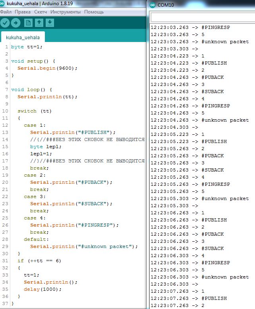Click the 12:23:05.223 #PUBLISH output row

(189, 141)
